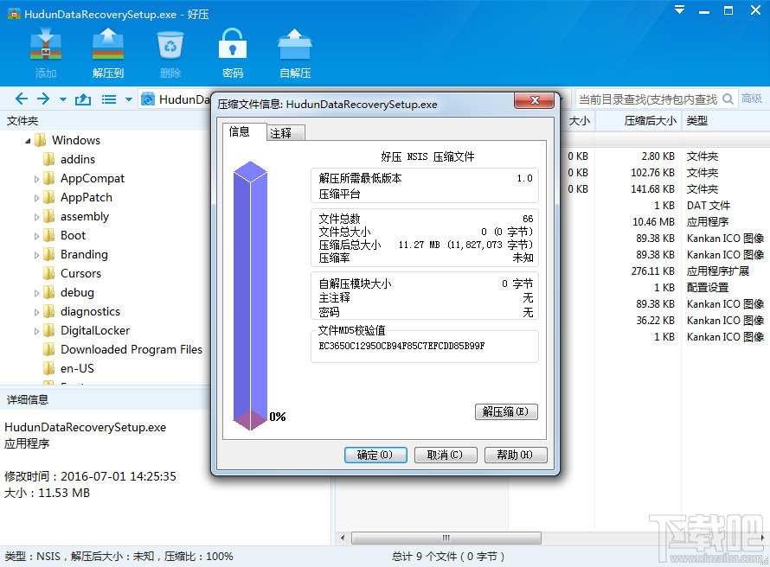Click the search magnifier icon
Screen dimensions: 770x567
[x=729, y=99]
